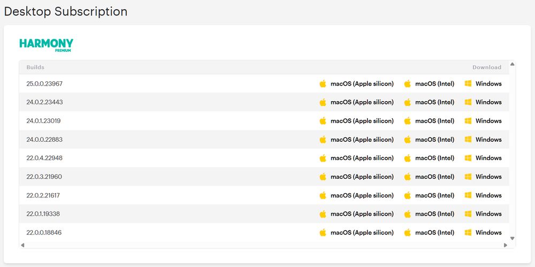The height and width of the screenshot is (267, 535).
Task: Click scroll right arrow of builds list
Action: [x=506, y=245]
